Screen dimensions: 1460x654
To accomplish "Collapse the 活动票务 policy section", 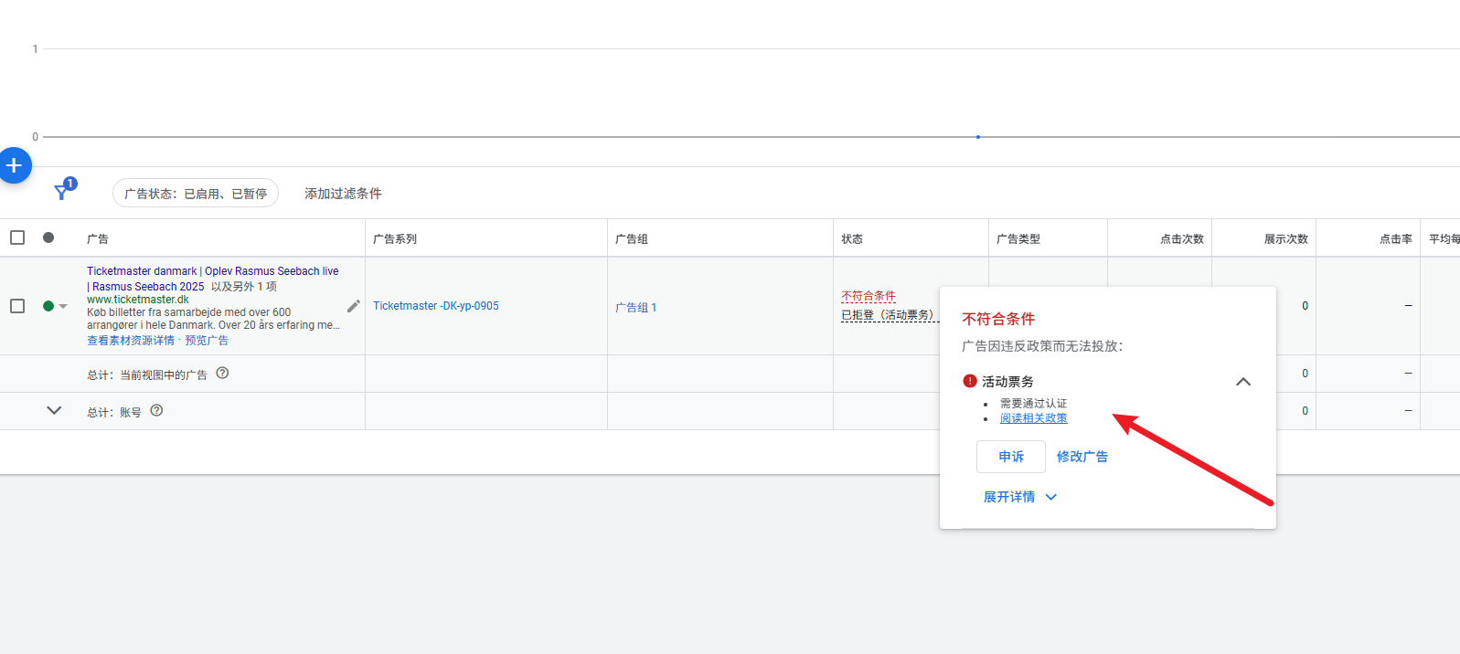I will point(1242,382).
